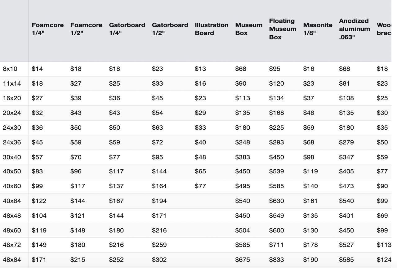This screenshot has width=397, height=268.
Task: Click the 8x10 row label
Action: pos(10,69)
